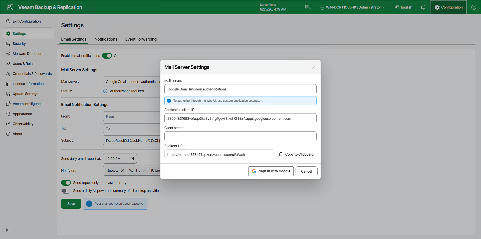Click the clipboard icon next to Copy
This screenshot has height=239, width=481.
281,154
